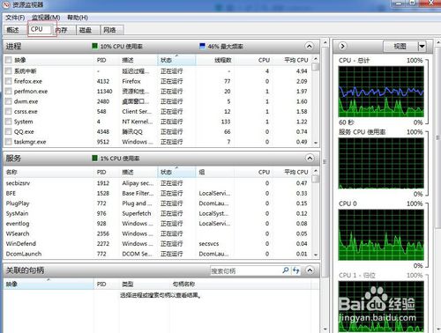Select the CPU tab
441x333 pixels.
40,29
